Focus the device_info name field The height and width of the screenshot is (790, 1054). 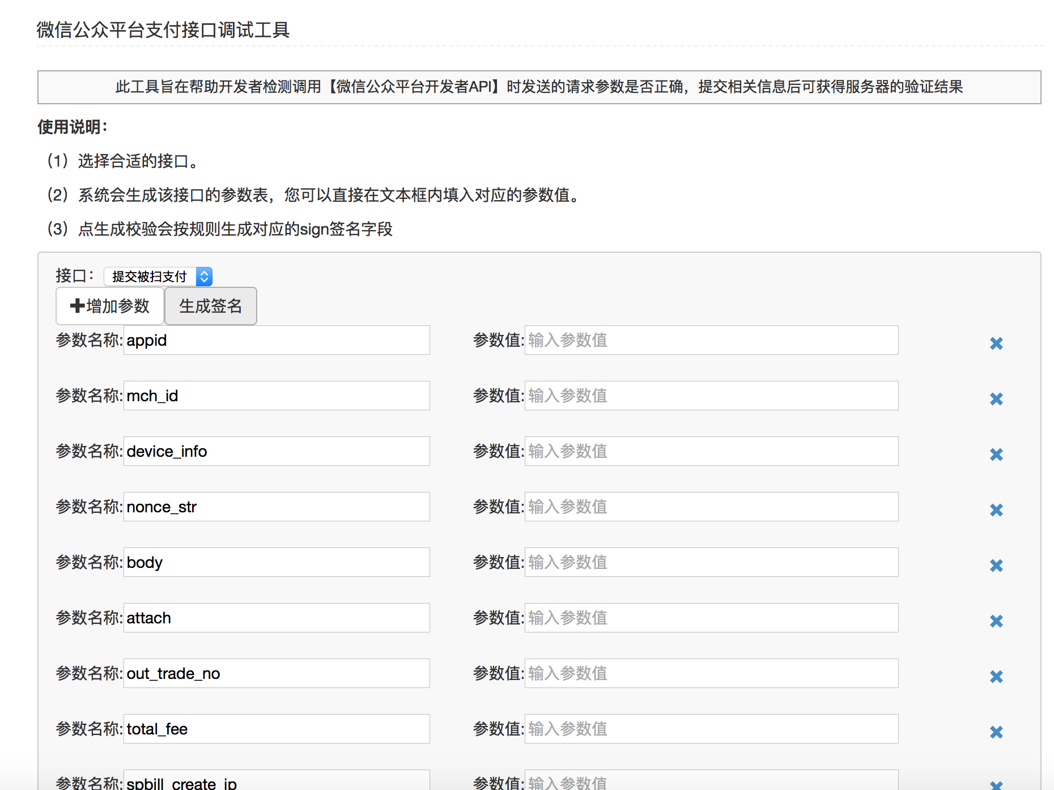(x=277, y=451)
